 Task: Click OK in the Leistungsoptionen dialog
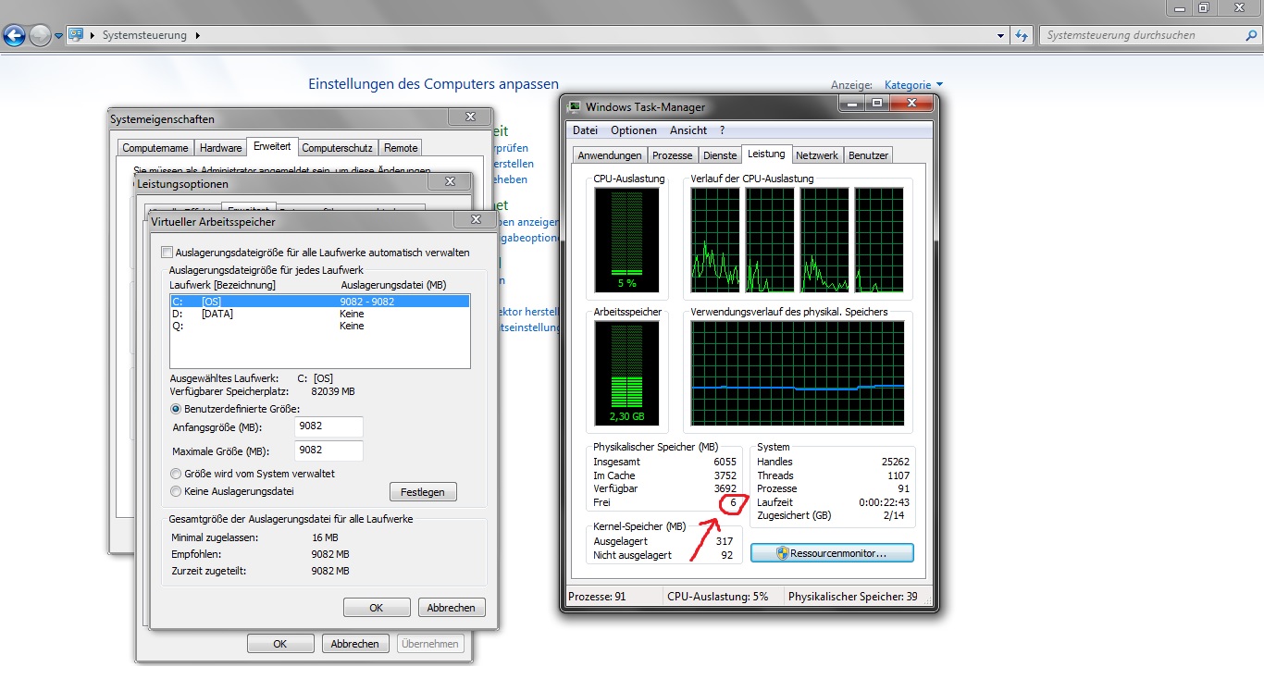tap(280, 644)
